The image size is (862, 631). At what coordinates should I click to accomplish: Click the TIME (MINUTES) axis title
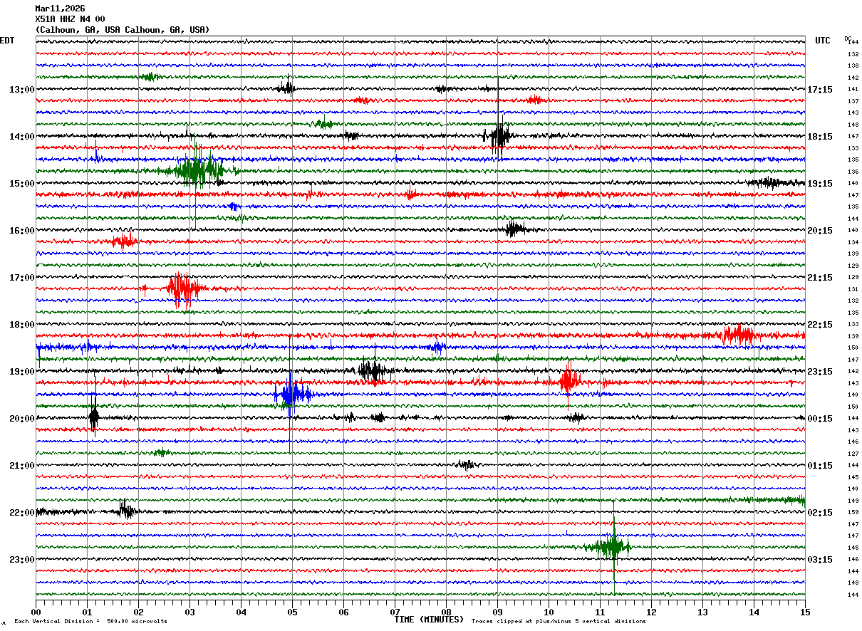coord(429,620)
